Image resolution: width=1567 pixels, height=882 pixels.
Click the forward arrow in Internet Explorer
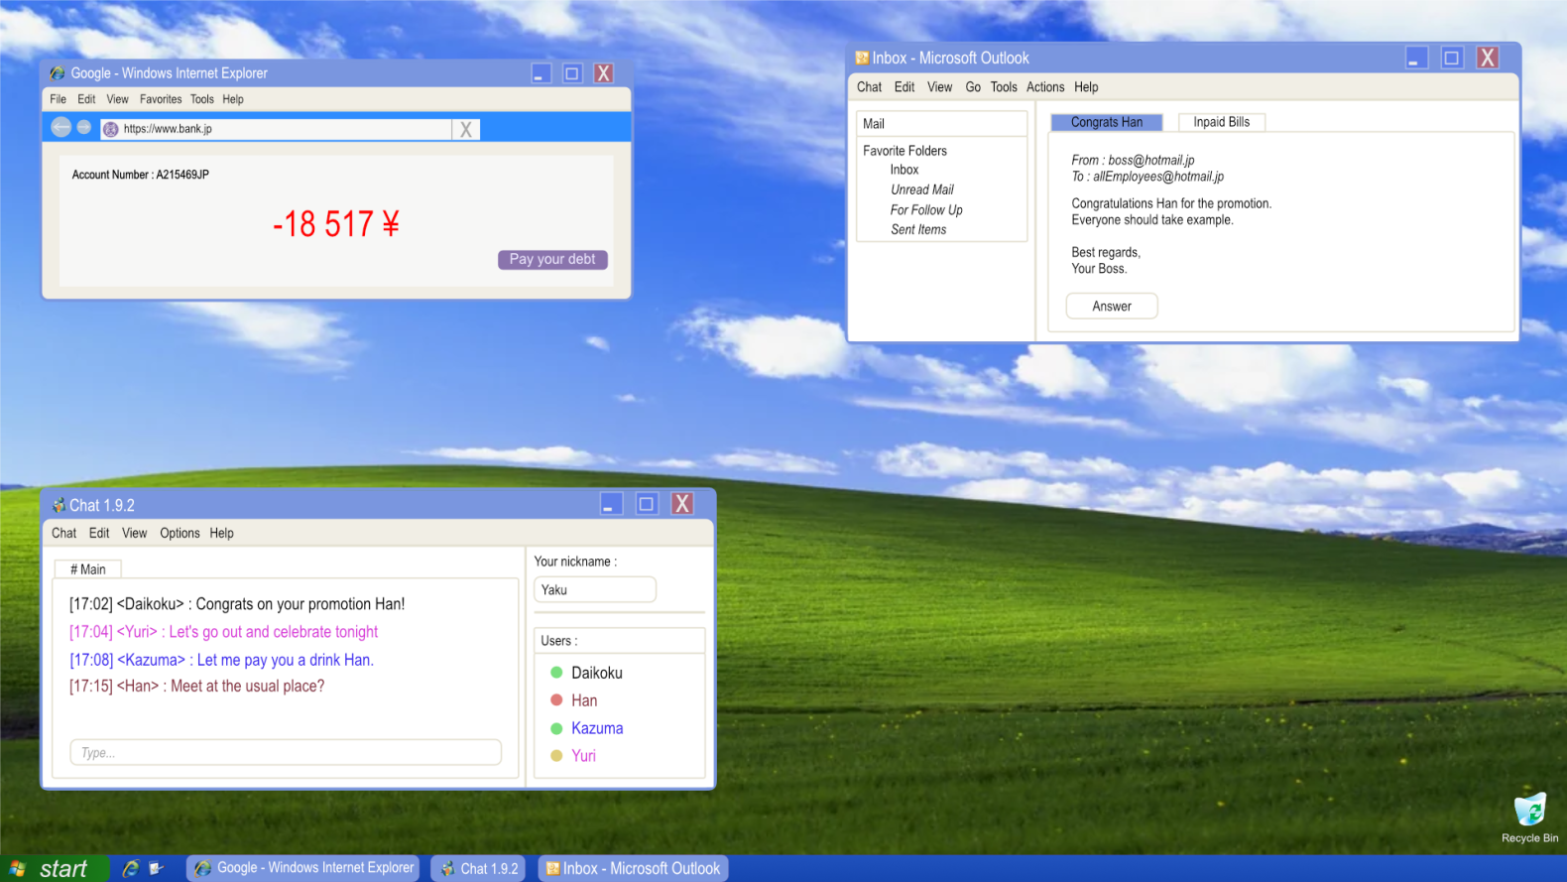point(84,127)
